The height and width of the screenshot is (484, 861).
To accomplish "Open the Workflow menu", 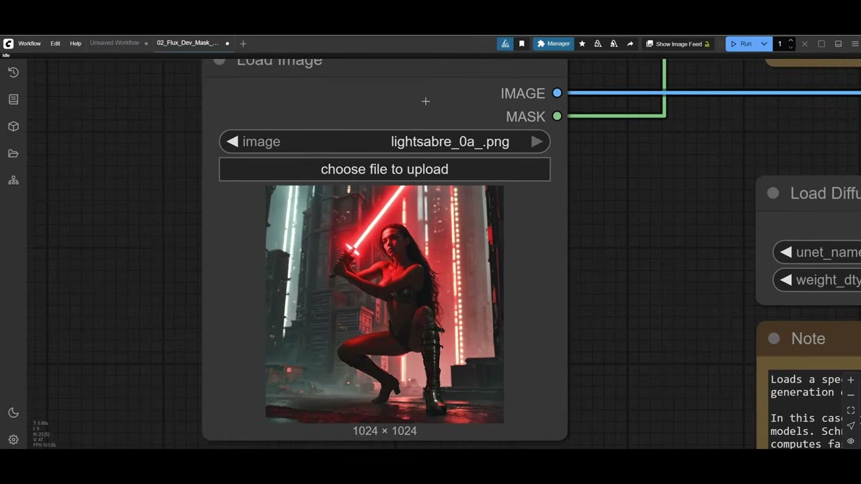I will (30, 44).
